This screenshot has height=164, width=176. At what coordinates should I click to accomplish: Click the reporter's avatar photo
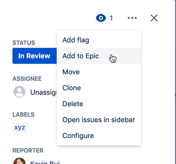(x=20, y=161)
